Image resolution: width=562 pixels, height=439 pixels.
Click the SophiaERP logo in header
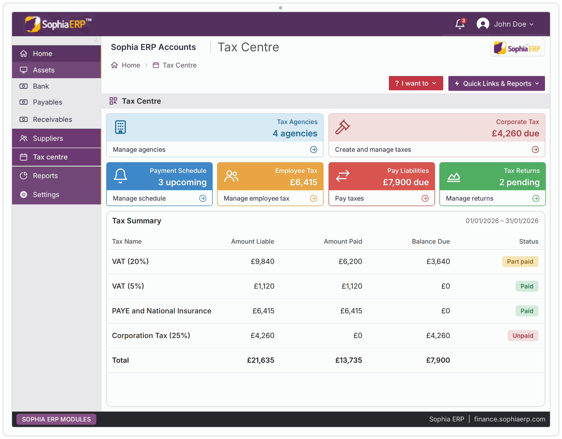(x=58, y=24)
